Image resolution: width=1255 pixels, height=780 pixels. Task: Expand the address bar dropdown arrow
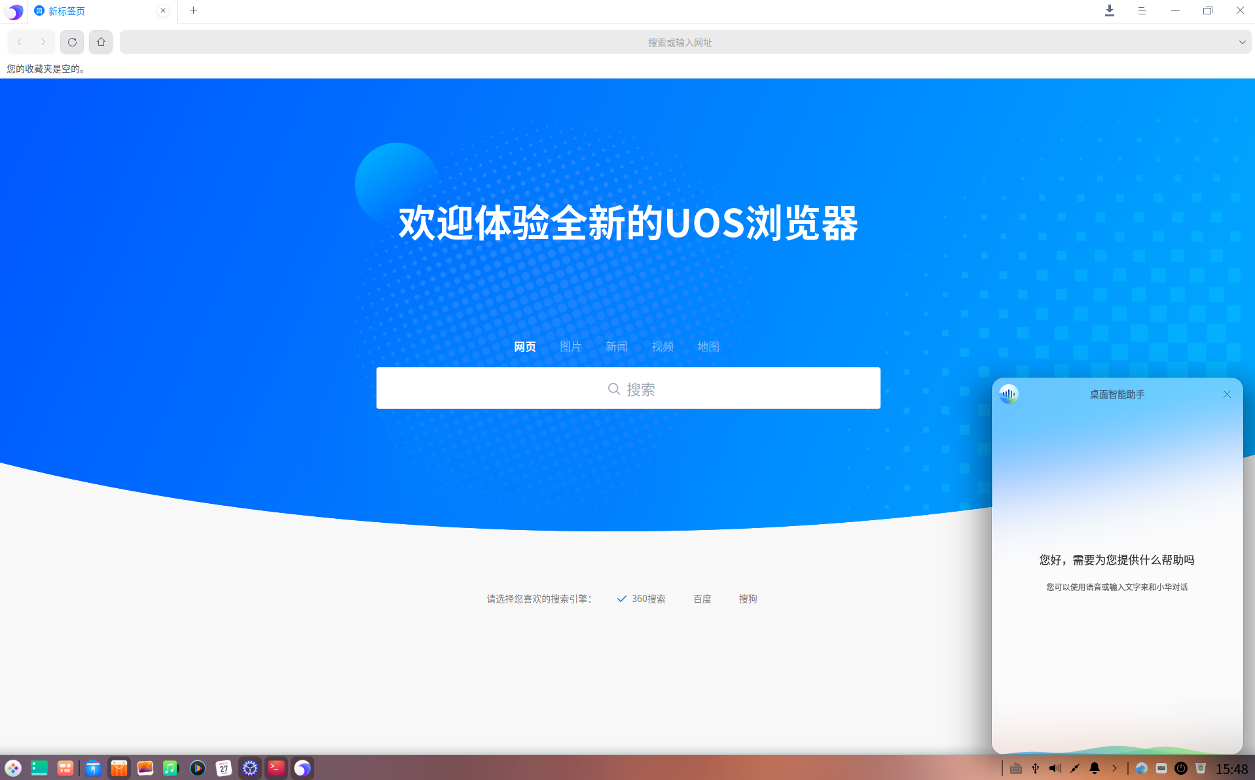click(1242, 42)
